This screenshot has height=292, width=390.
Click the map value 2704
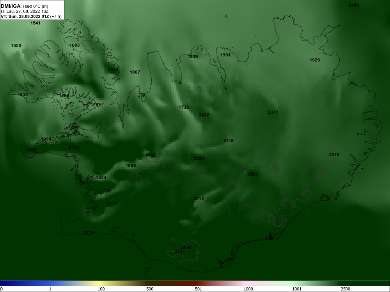coord(151,156)
